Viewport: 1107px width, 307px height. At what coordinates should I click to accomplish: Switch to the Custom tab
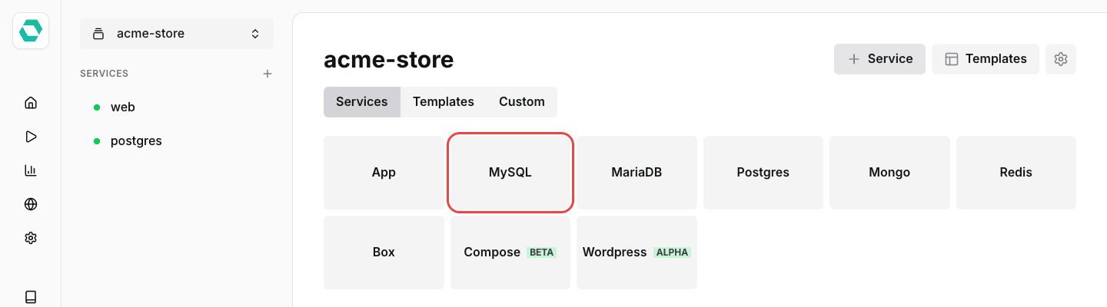522,101
